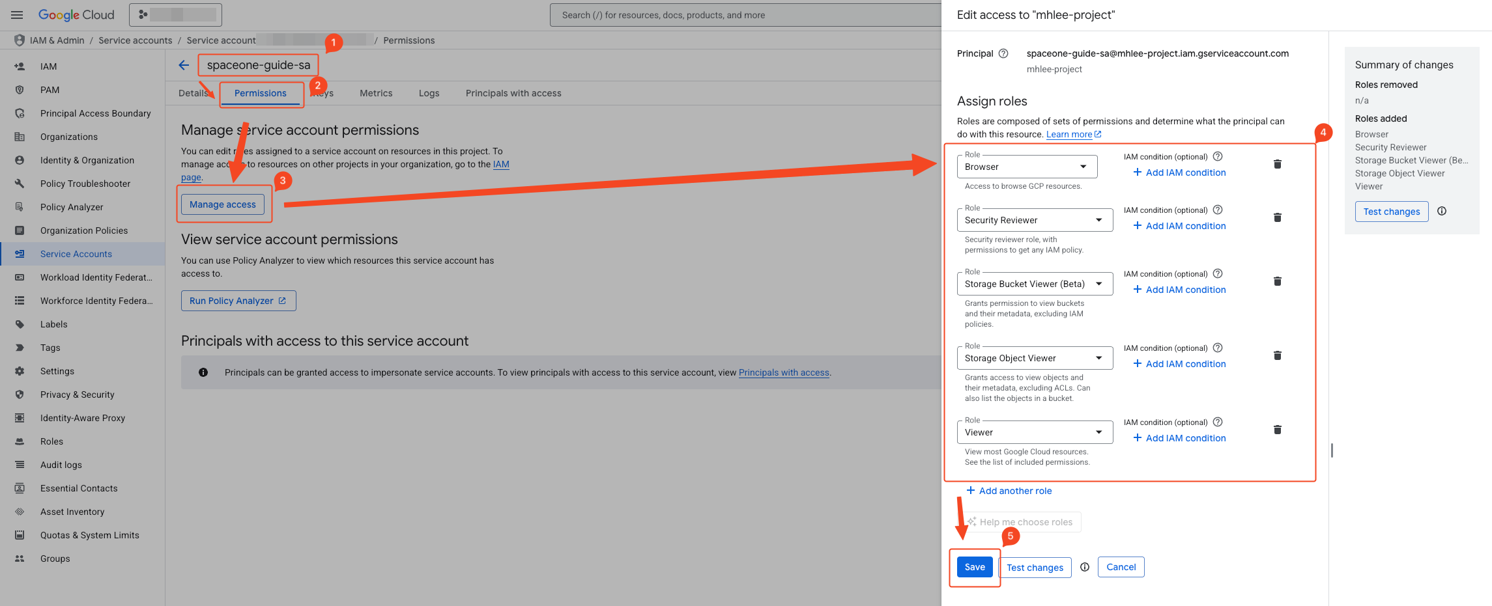Viewport: 1492px width, 606px height.
Task: Click IAM & Admin breadcrumb
Action: (57, 40)
